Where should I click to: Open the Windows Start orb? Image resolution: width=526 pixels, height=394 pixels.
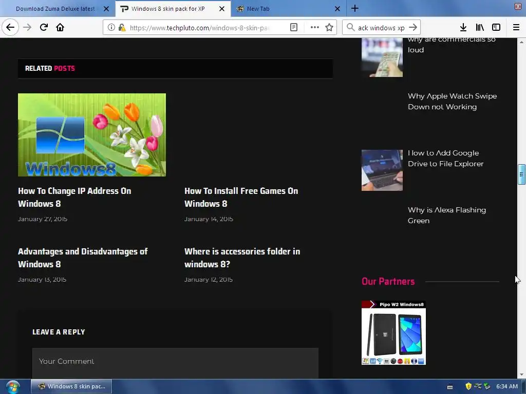(13, 387)
